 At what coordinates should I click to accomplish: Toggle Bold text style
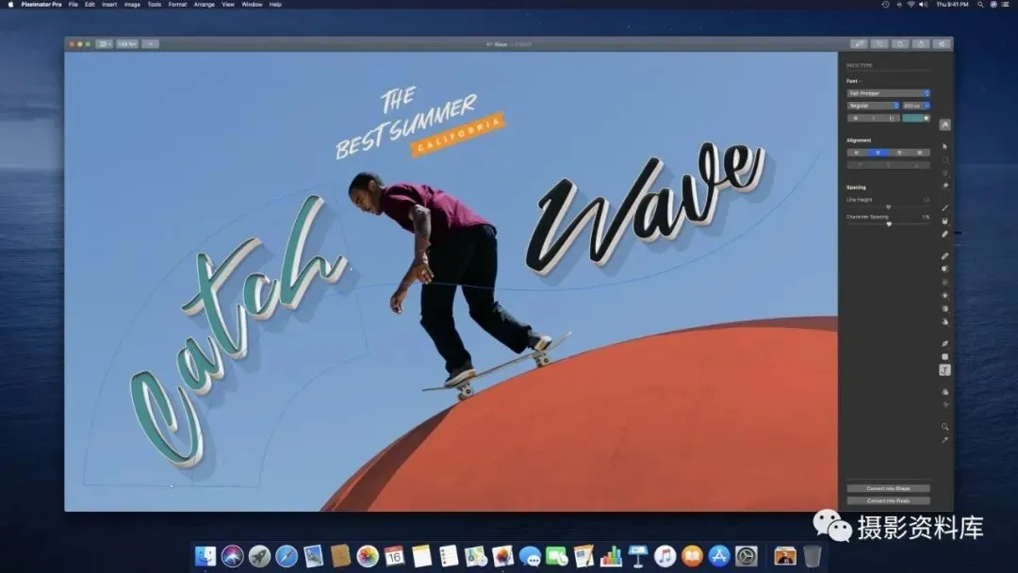[x=856, y=118]
